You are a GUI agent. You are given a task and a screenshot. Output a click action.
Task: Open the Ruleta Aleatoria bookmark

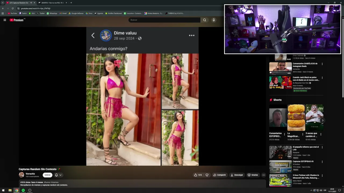[153, 13]
